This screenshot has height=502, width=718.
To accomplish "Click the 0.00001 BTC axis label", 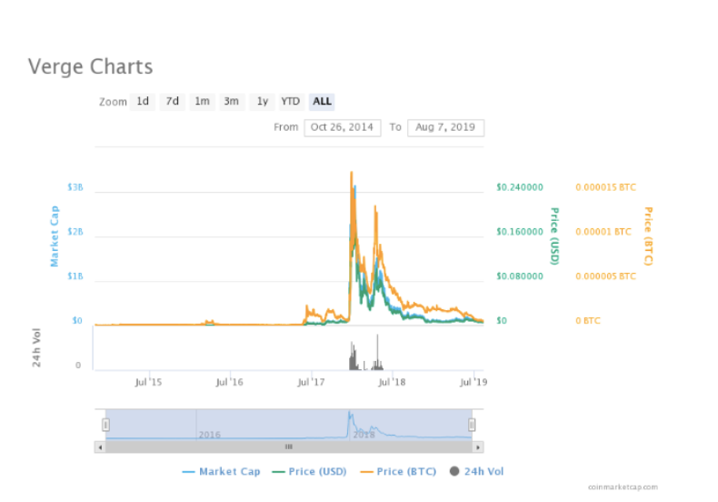I will coord(603,232).
